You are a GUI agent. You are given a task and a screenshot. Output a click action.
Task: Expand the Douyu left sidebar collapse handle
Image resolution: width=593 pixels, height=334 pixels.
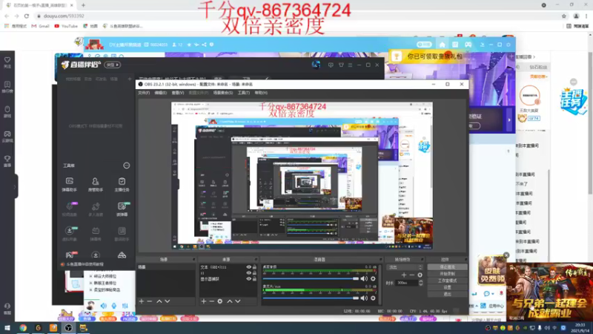point(15,186)
